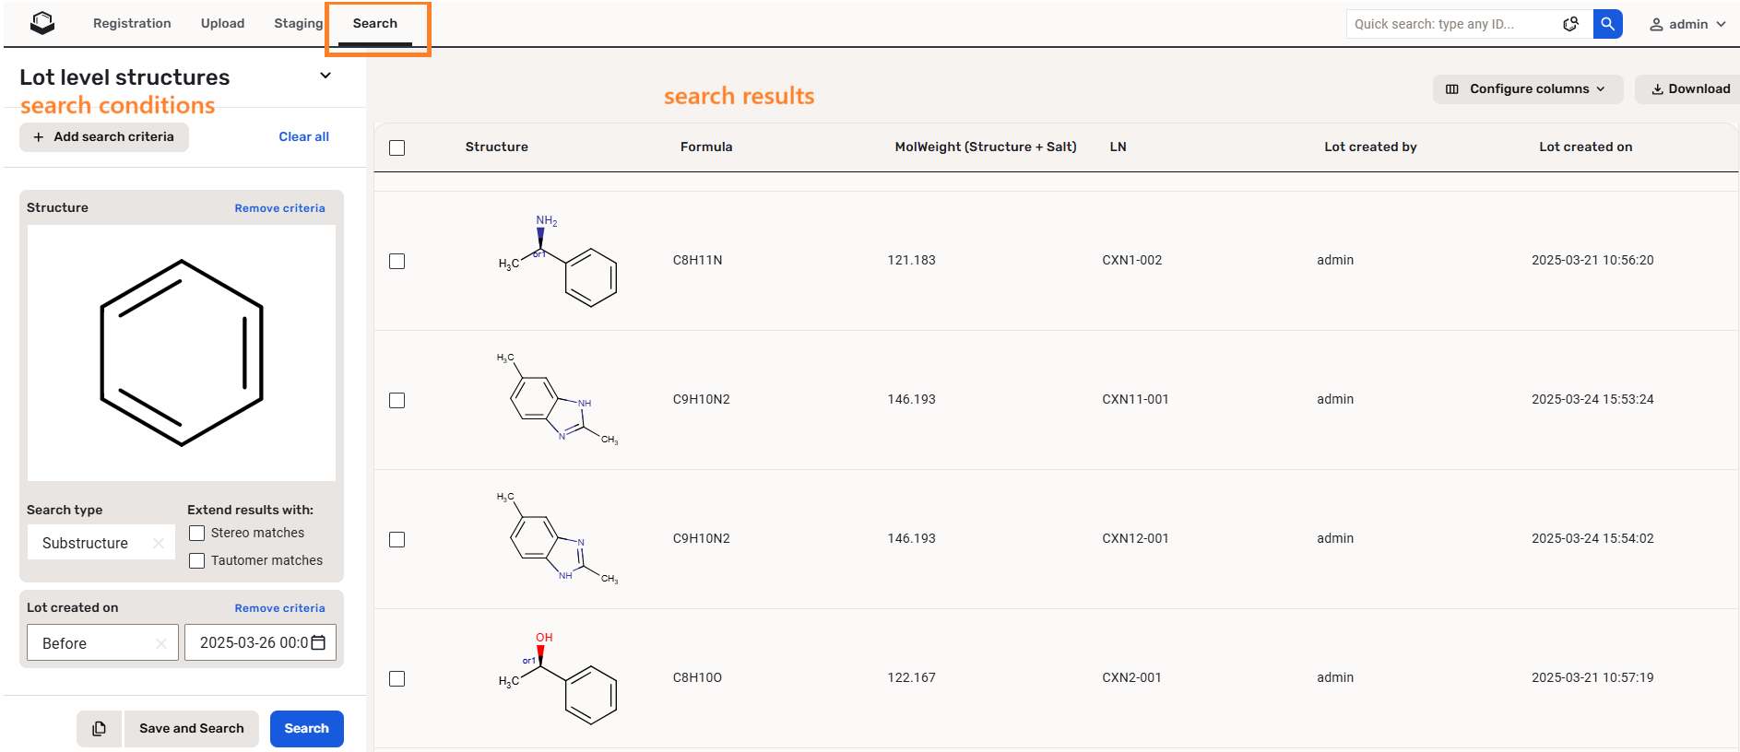Image resolution: width=1740 pixels, height=752 pixels.
Task: Go to the Upload tab
Action: point(222,24)
